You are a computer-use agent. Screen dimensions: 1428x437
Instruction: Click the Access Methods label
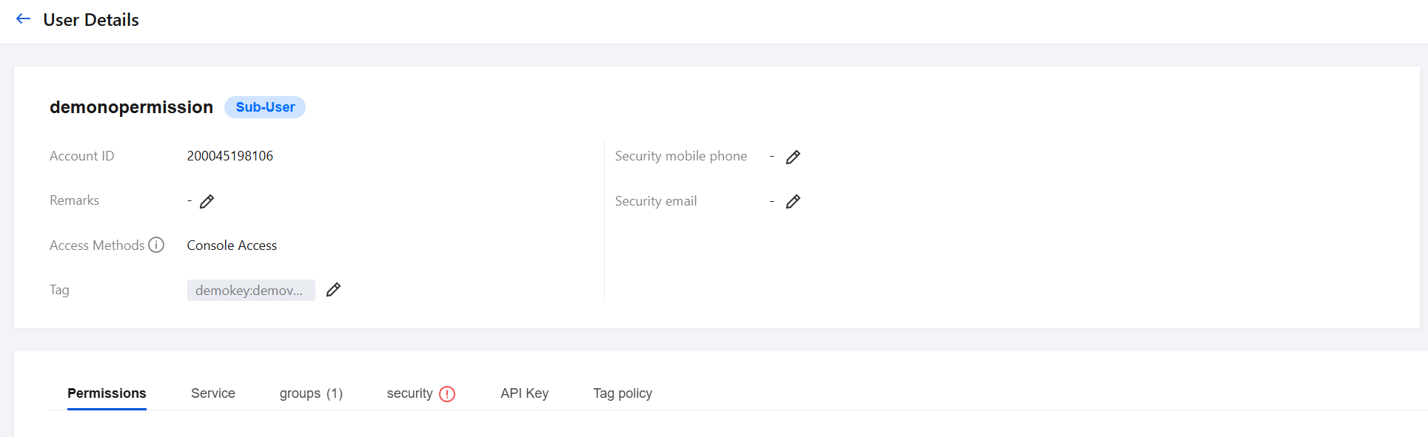click(97, 245)
